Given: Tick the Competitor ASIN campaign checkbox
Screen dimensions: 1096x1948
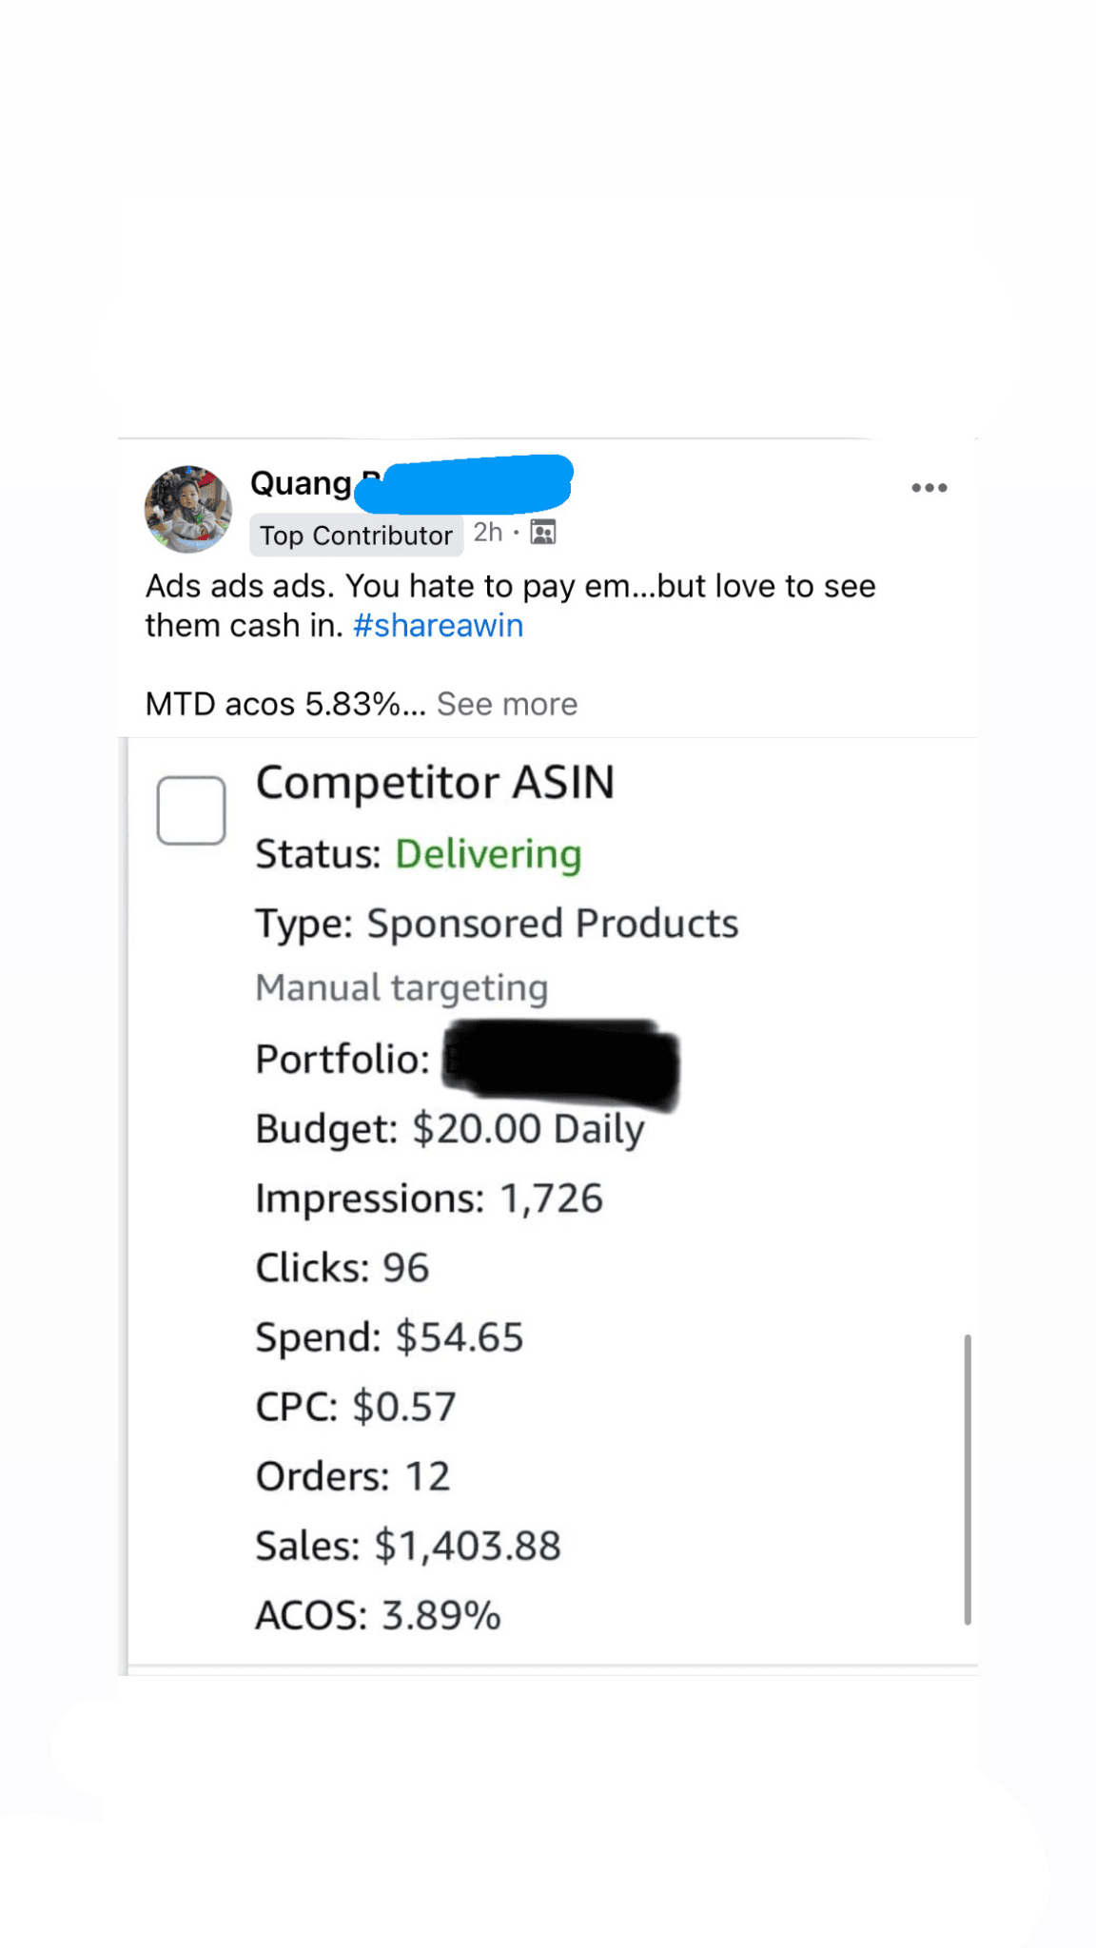Looking at the screenshot, I should pos(191,810).
